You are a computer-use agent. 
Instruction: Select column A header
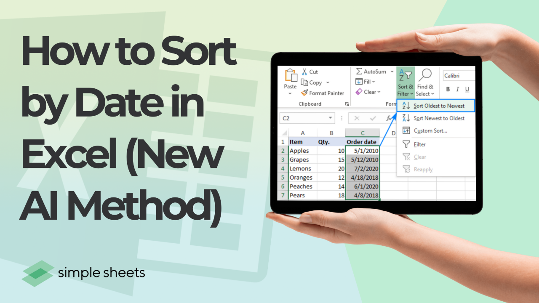303,133
